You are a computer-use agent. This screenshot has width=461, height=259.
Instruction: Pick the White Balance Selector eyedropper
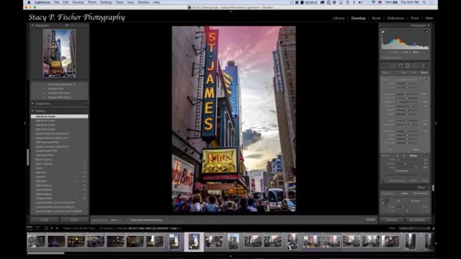[x=385, y=202]
